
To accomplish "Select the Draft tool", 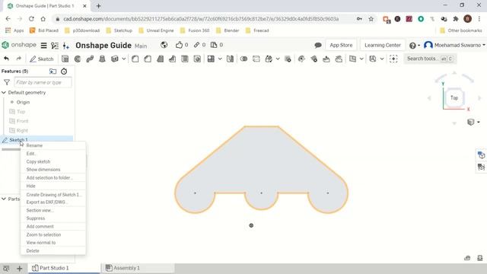I will [x=160, y=59].
